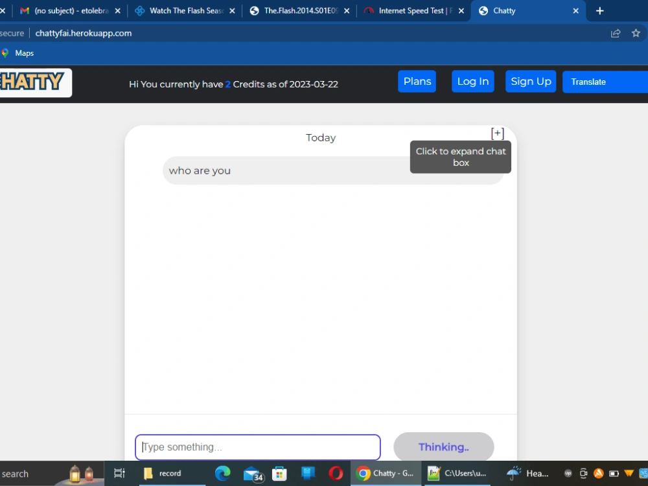The height and width of the screenshot is (486, 648).
Task: Launch Opera browser from taskbar
Action: coord(336,473)
